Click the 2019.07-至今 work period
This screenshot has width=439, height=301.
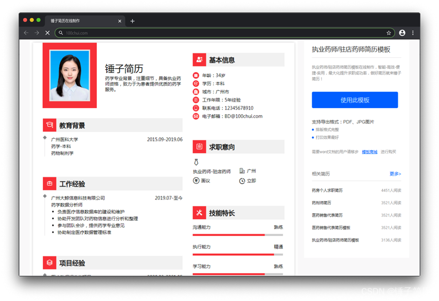click(168, 198)
